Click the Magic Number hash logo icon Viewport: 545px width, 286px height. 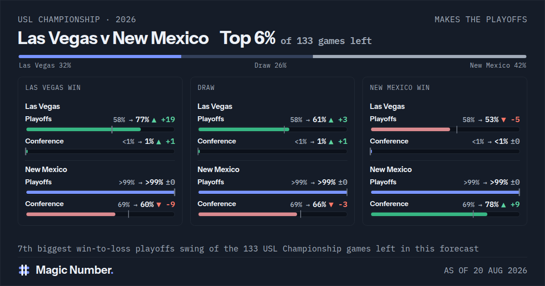tap(24, 270)
